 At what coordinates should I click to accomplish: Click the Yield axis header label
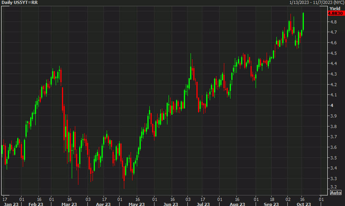pyautogui.click(x=334, y=8)
